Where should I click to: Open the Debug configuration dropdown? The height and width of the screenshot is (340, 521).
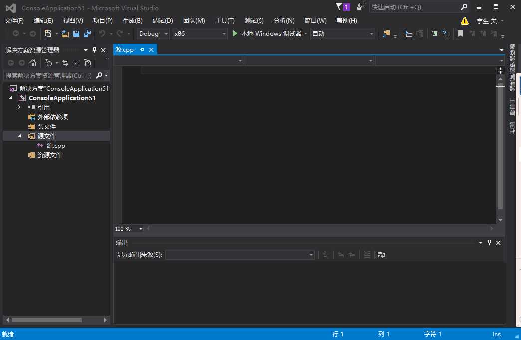point(153,33)
